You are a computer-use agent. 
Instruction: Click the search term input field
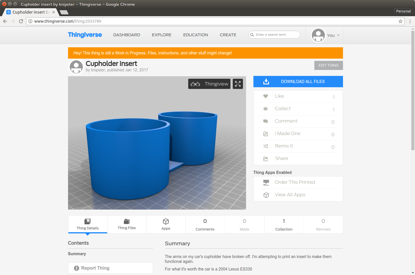(274, 35)
